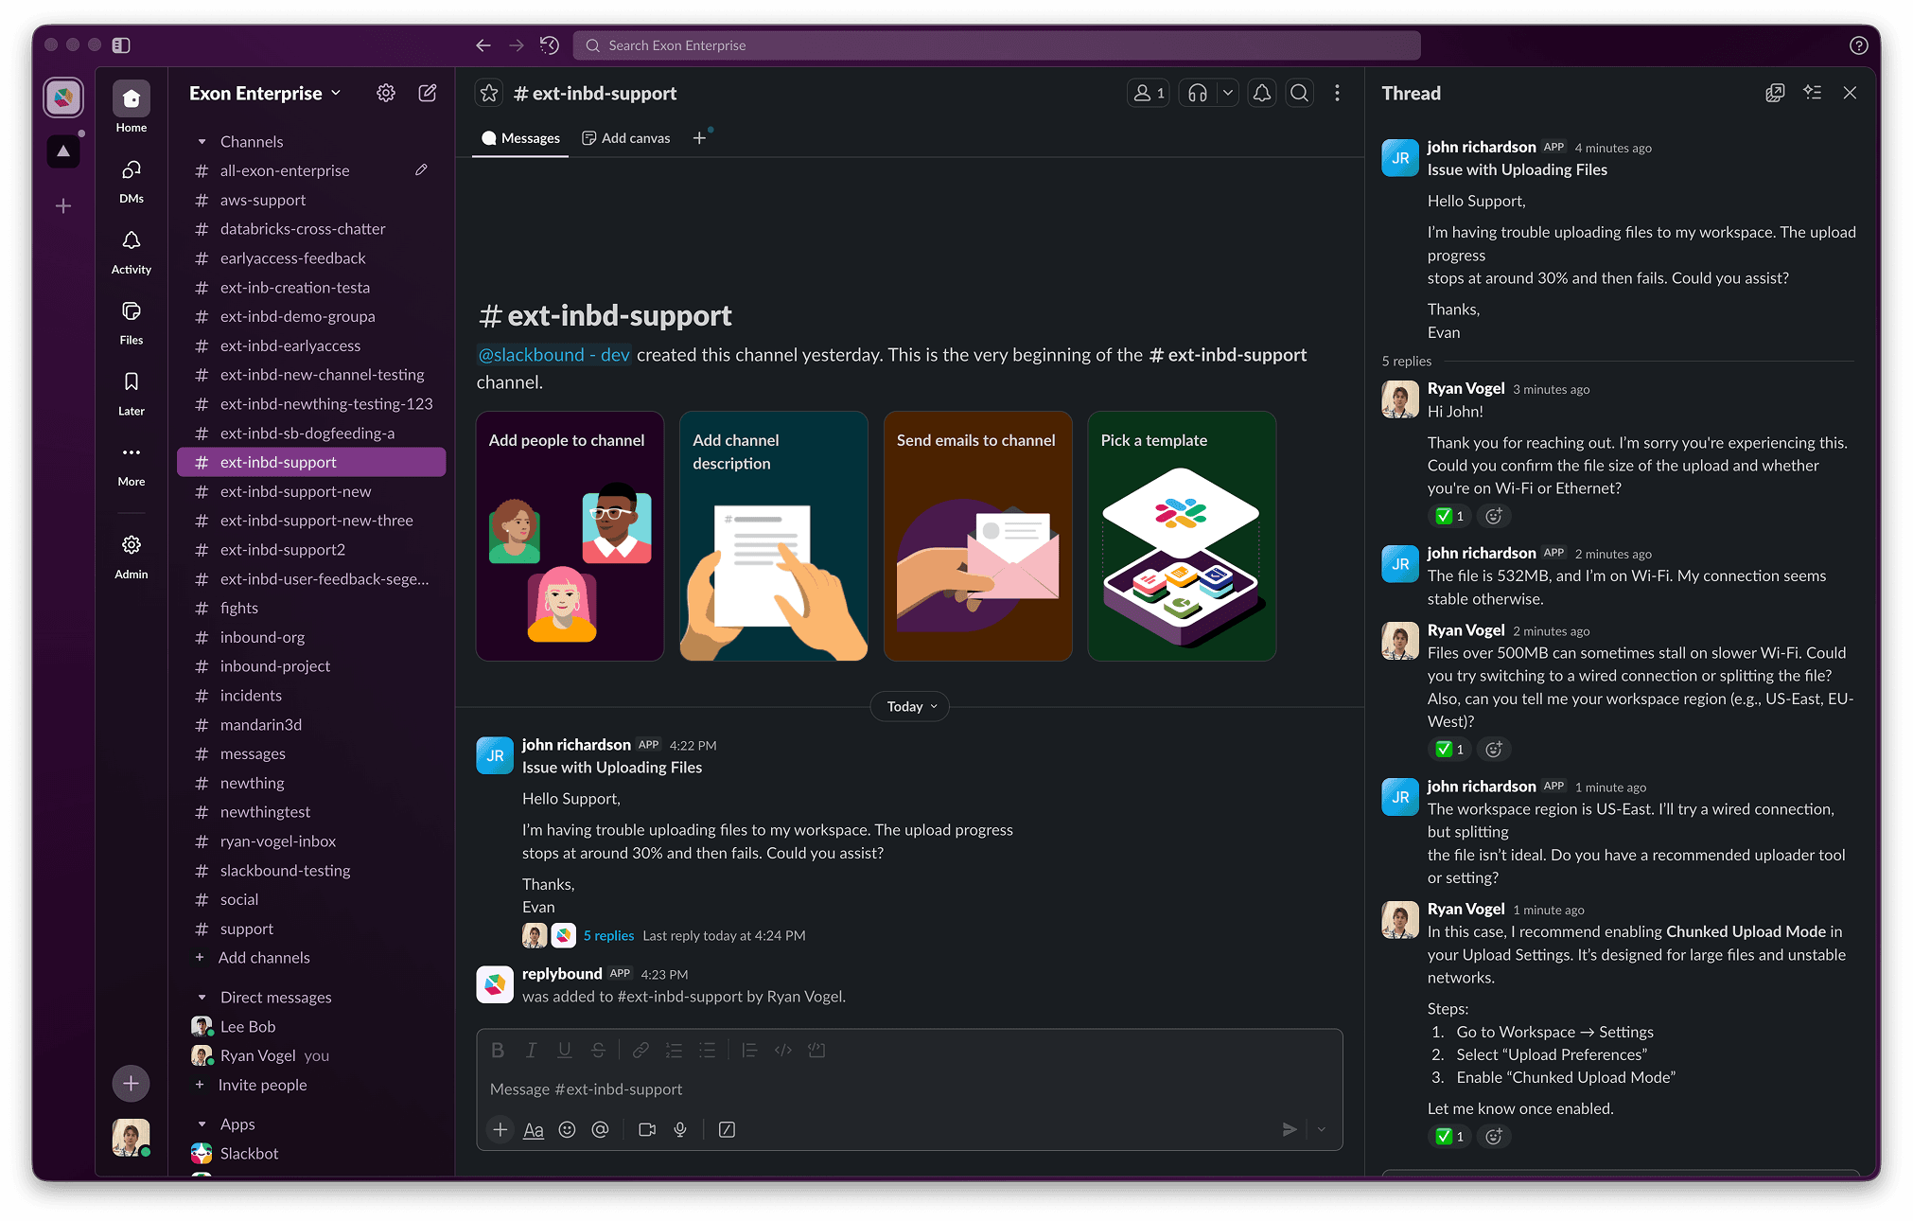Viewport: 1913px width, 1221px height.
Task: Open history clock icon in top bar
Action: click(x=550, y=45)
